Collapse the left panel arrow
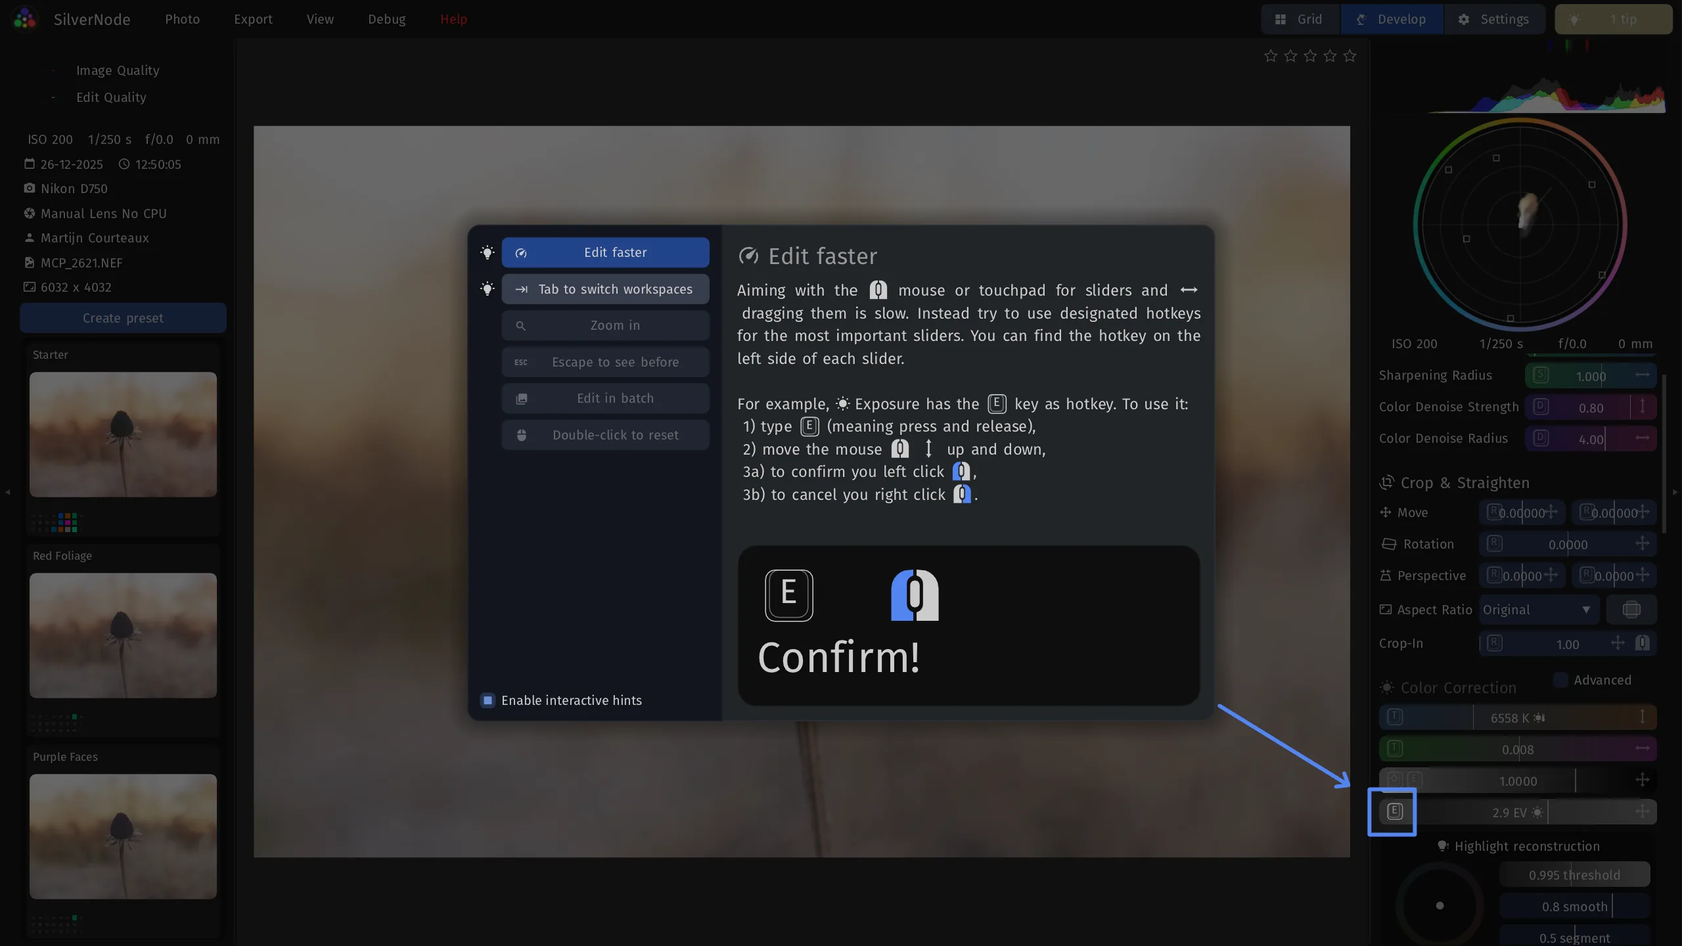The height and width of the screenshot is (946, 1682). [7, 491]
